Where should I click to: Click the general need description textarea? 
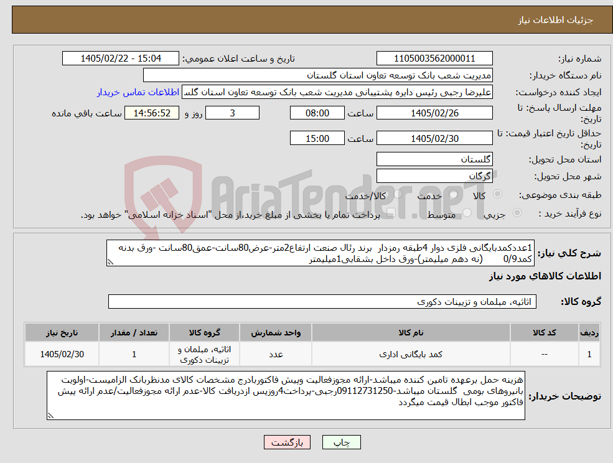tap(320, 253)
